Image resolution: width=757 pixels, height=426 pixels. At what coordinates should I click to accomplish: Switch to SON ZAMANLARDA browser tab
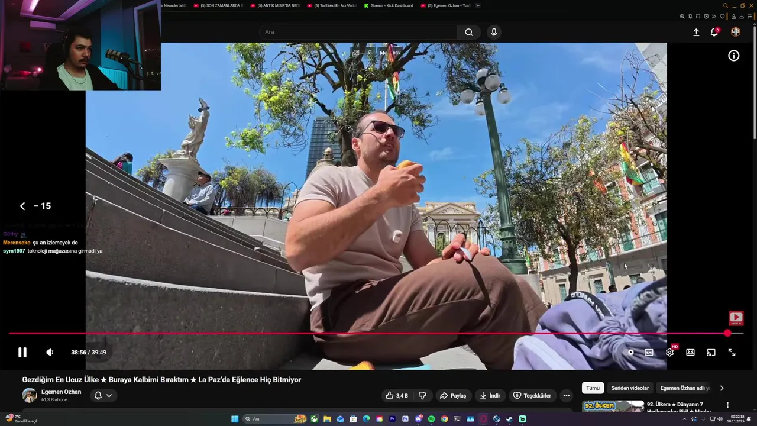point(218,5)
